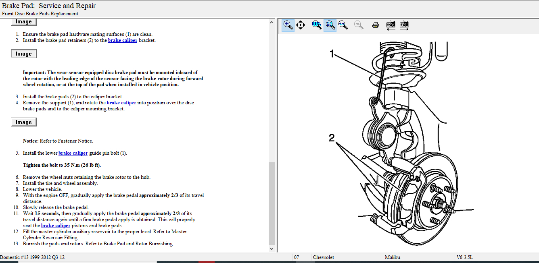The image size is (539, 263).
Task: Click the Chevrolet field in status bar
Action: tap(324, 257)
